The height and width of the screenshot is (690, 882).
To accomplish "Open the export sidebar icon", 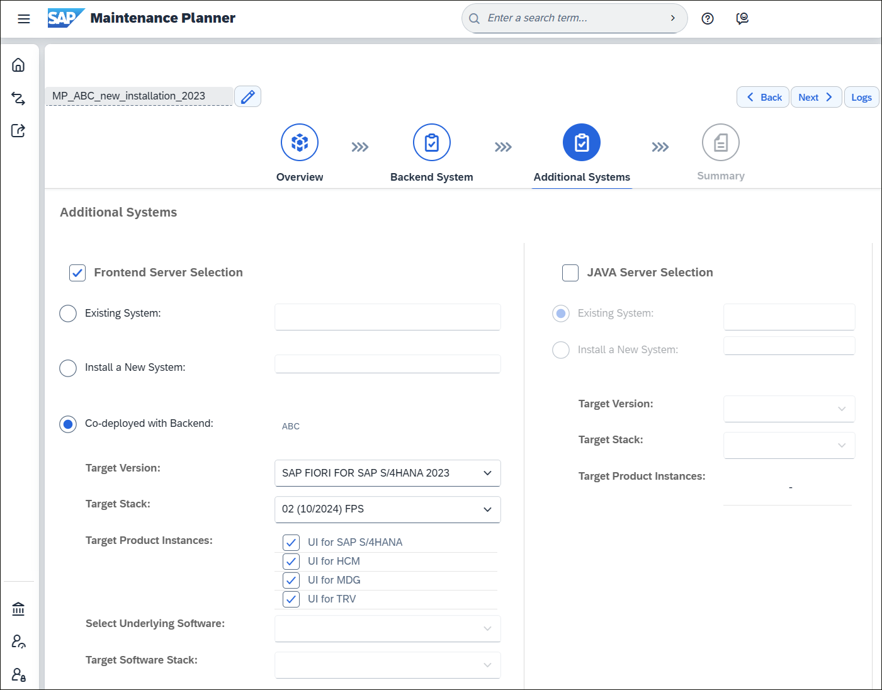I will pos(19,130).
